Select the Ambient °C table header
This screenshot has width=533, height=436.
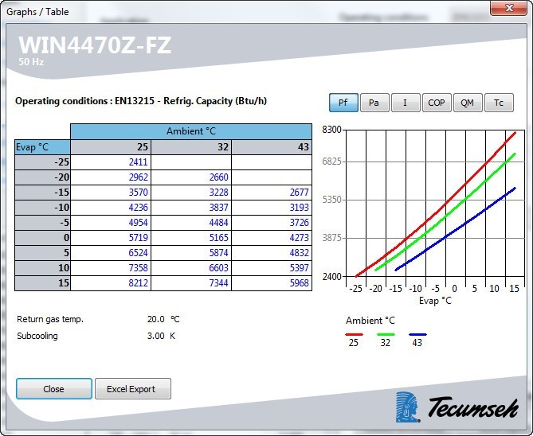(191, 131)
